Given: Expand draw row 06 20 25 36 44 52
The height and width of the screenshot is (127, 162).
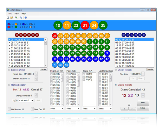Looking at the screenshot, I should 10,66.
